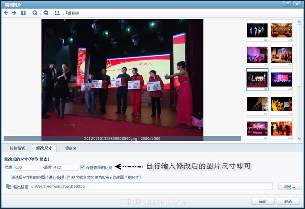305x209 pixels.
Task: Select the dark podium speaker thumbnail
Action: pos(257,104)
